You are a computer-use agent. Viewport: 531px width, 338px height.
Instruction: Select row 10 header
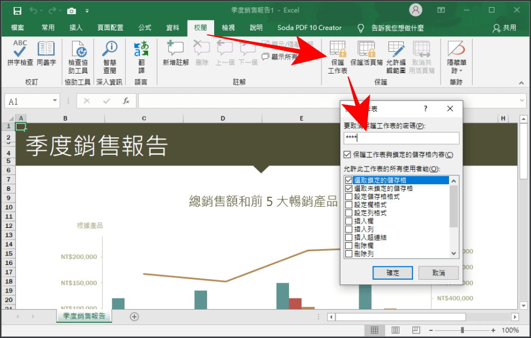tap(9, 207)
